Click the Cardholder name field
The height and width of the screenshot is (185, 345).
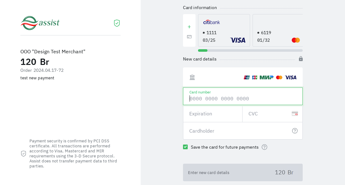pyautogui.click(x=238, y=131)
